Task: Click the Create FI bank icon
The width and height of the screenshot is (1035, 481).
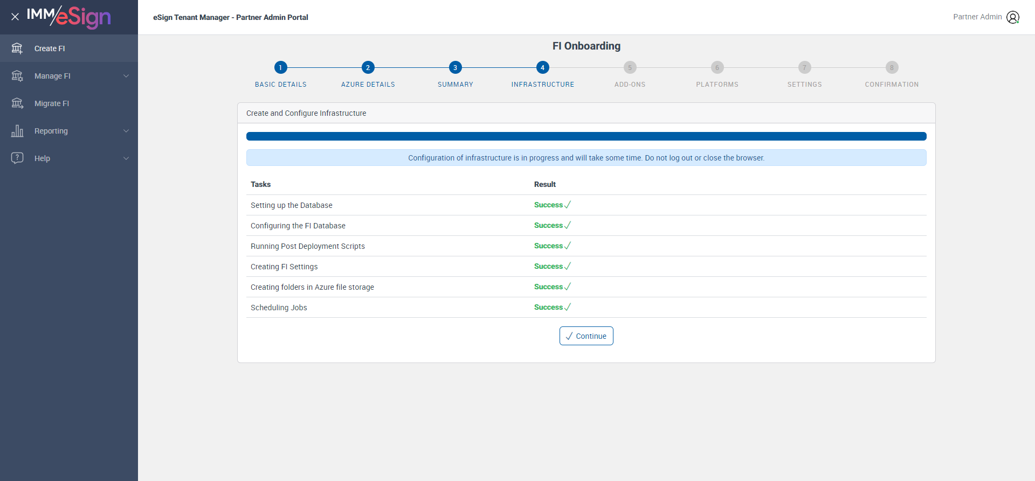Action: 17,48
